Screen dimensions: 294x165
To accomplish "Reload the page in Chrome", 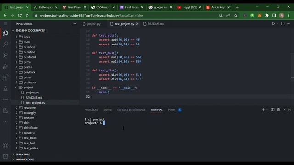I will 20,15.
